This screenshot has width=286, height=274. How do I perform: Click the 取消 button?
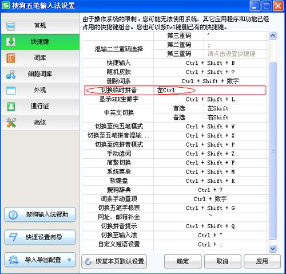coord(223,261)
